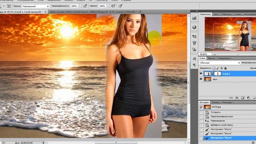Click the 11270.jpg snapshot thumbnail in History
This screenshot has width=256, height=144.
[x=207, y=107]
